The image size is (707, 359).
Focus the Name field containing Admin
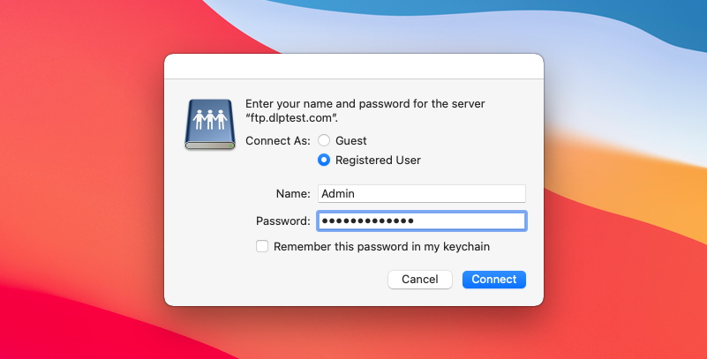(422, 193)
